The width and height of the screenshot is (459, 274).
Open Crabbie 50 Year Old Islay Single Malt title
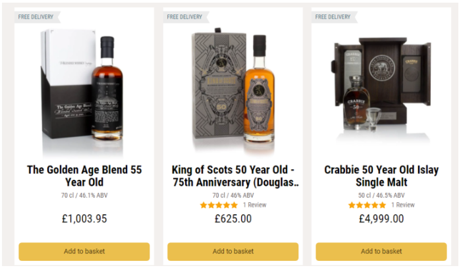pos(381,176)
